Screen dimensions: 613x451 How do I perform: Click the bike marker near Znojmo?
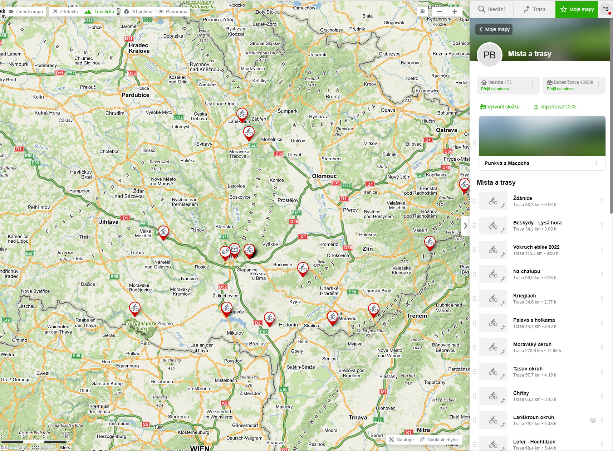pos(135,308)
